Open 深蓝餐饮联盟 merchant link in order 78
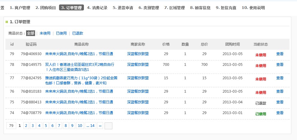 (x=138, y=65)
